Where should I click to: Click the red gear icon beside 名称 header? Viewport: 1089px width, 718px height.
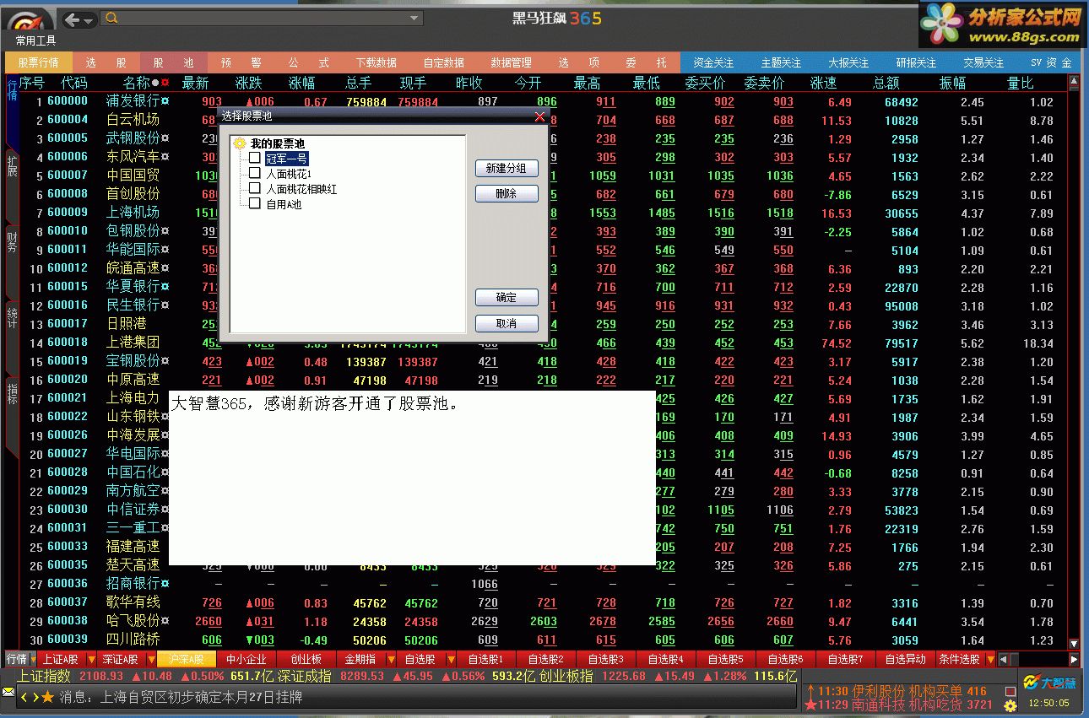point(165,83)
